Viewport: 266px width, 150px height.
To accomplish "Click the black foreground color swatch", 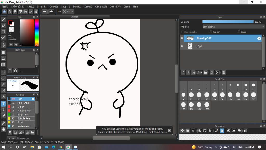I will click(x=10, y=22).
